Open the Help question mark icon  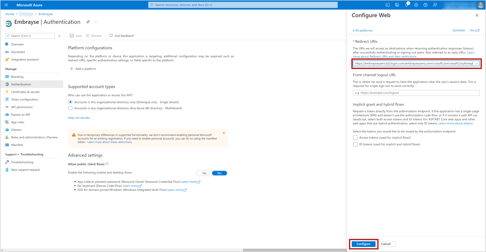pyautogui.click(x=426, y=5)
